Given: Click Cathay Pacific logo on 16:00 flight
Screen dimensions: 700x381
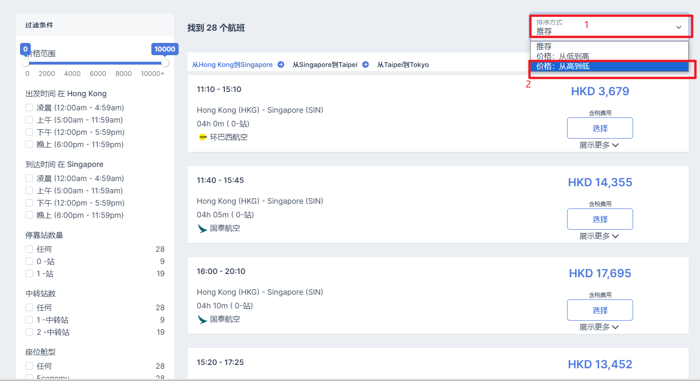Looking at the screenshot, I should coord(203,319).
